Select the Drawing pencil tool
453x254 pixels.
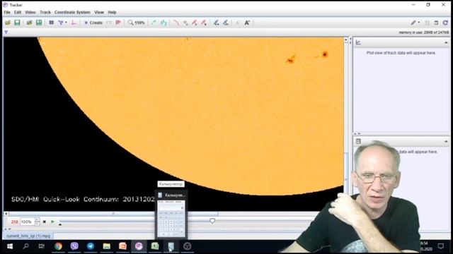click(x=413, y=23)
